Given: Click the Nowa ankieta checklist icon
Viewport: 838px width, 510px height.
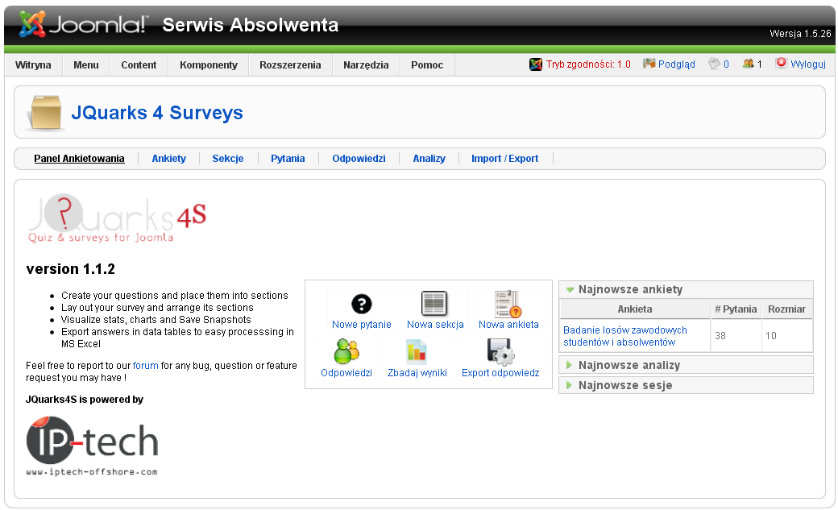Looking at the screenshot, I should (x=508, y=304).
